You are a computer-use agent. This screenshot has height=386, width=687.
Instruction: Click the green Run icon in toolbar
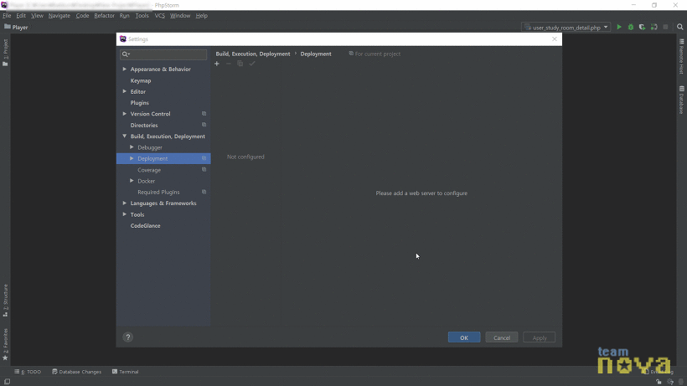pos(619,27)
